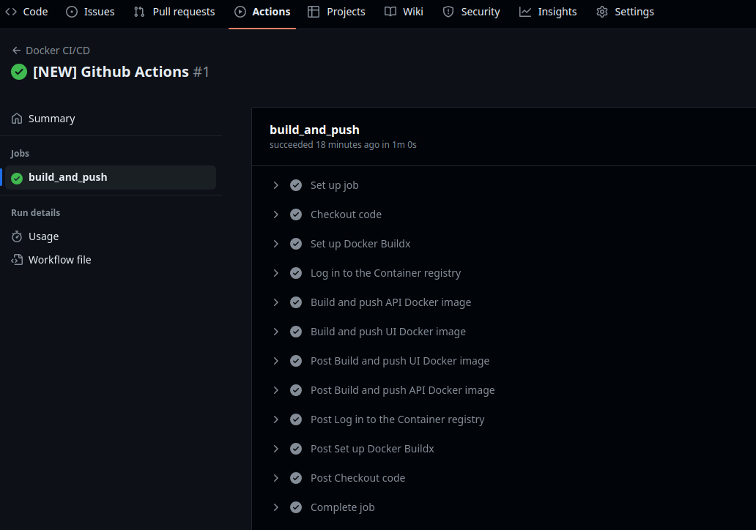Expand Post Log in to Container registry step

[x=275, y=419]
